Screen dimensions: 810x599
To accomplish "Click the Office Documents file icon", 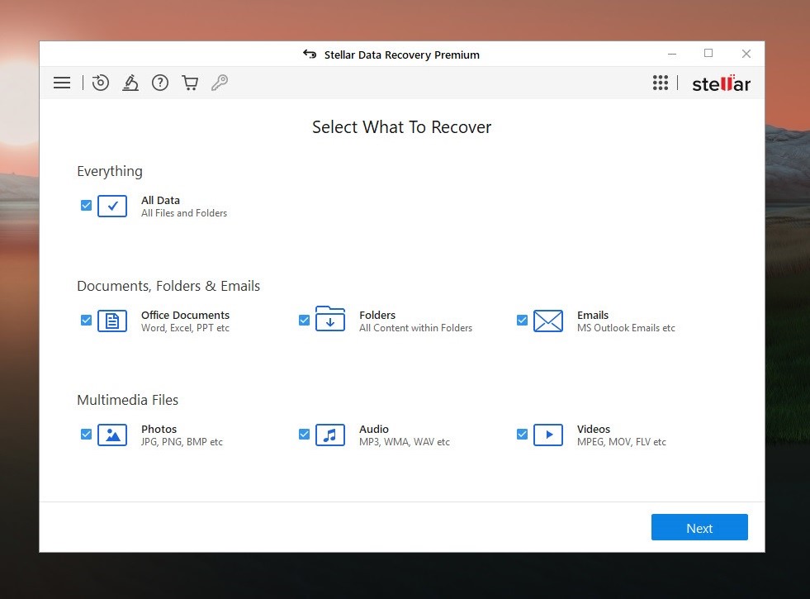I will coord(112,321).
